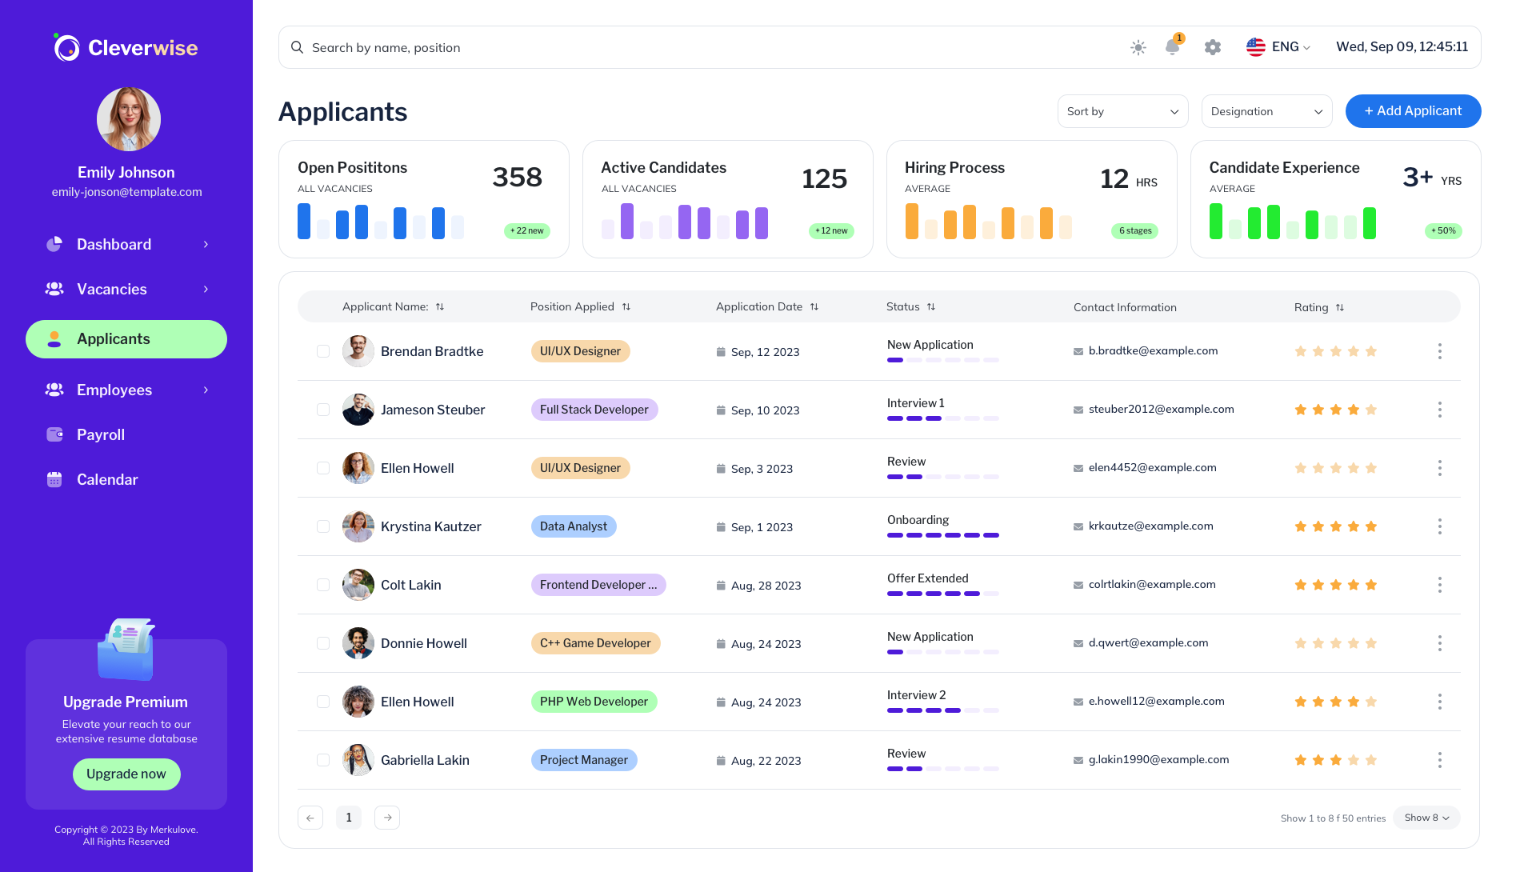Open the three-dot menu for Krystina Kautzer
Viewport: 1536px width, 872px height.
coord(1440,526)
